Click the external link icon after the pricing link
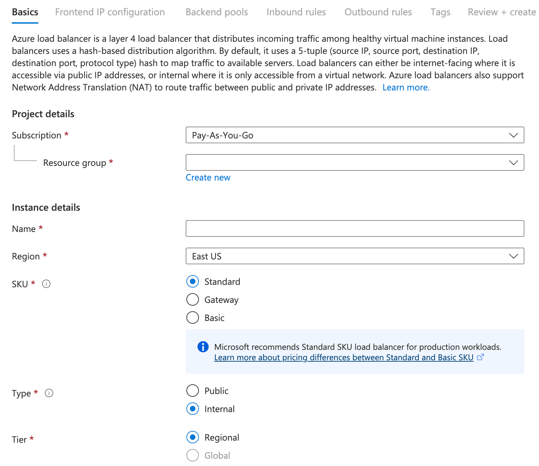This screenshot has height=466, width=539. click(481, 357)
